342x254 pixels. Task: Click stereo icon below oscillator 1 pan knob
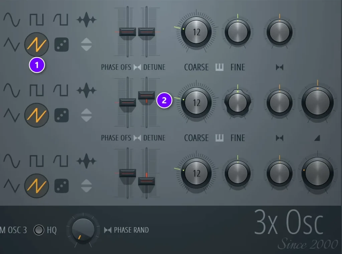pyautogui.click(x=280, y=67)
